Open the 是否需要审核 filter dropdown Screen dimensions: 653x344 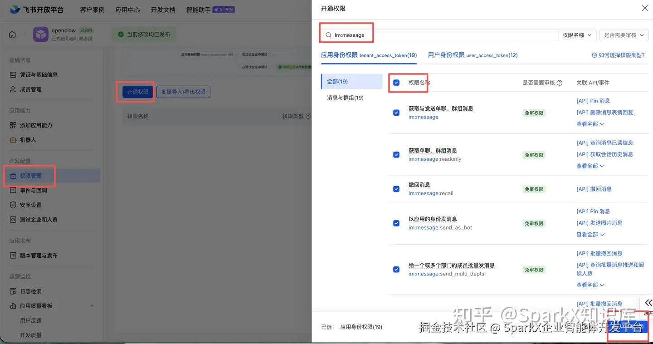pos(624,35)
